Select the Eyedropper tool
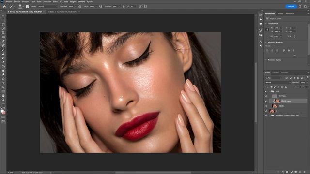310x174 pixels. (3, 41)
